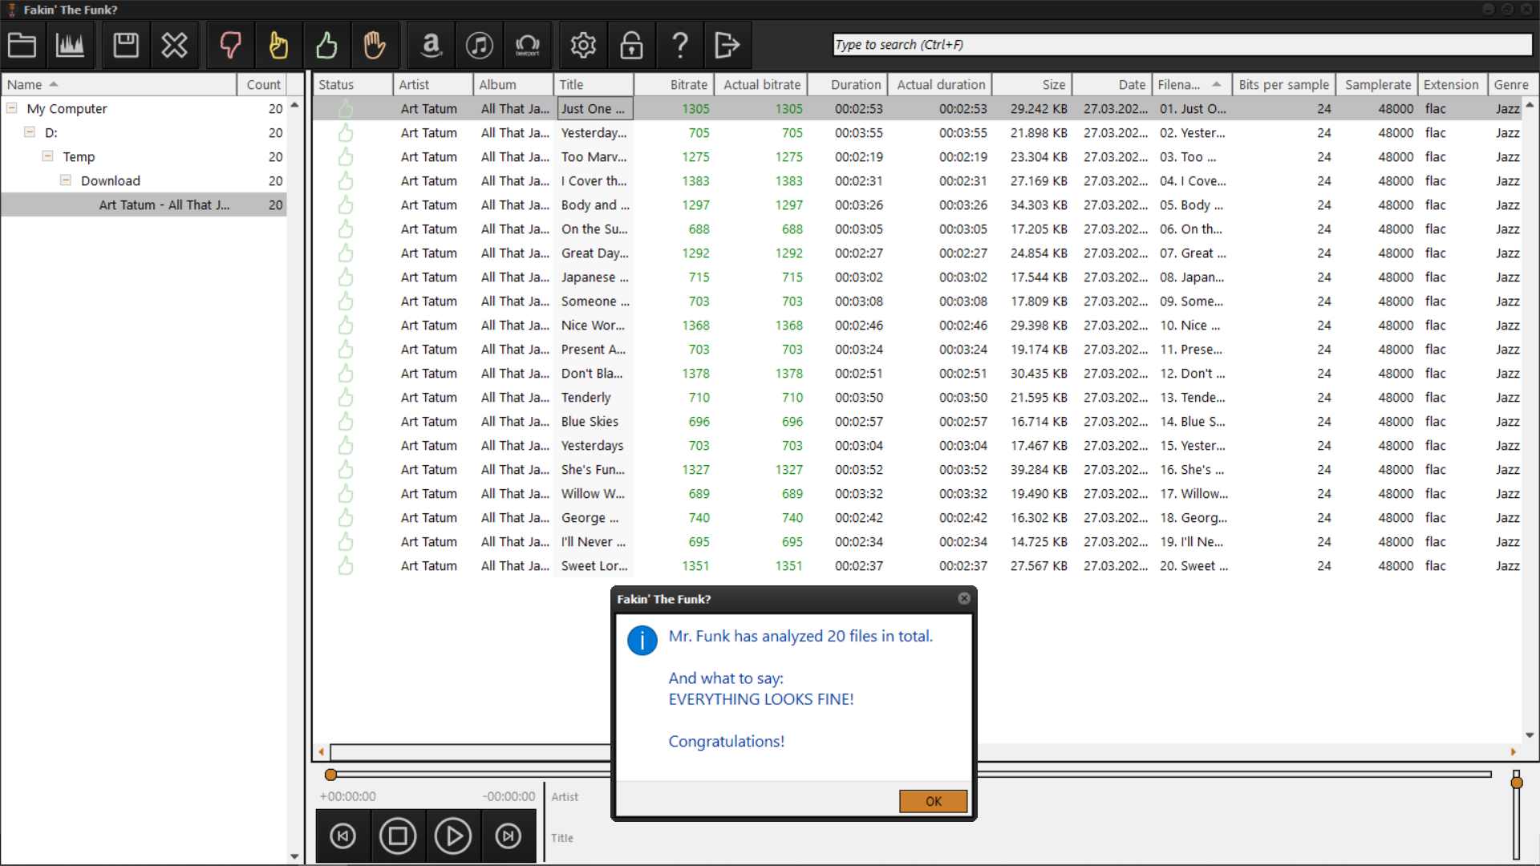Click the yellow pointing hand filter icon

tap(278, 45)
